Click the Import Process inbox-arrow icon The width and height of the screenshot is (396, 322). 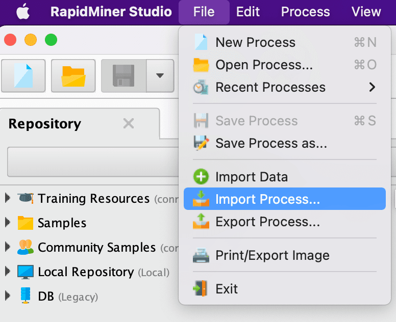201,199
